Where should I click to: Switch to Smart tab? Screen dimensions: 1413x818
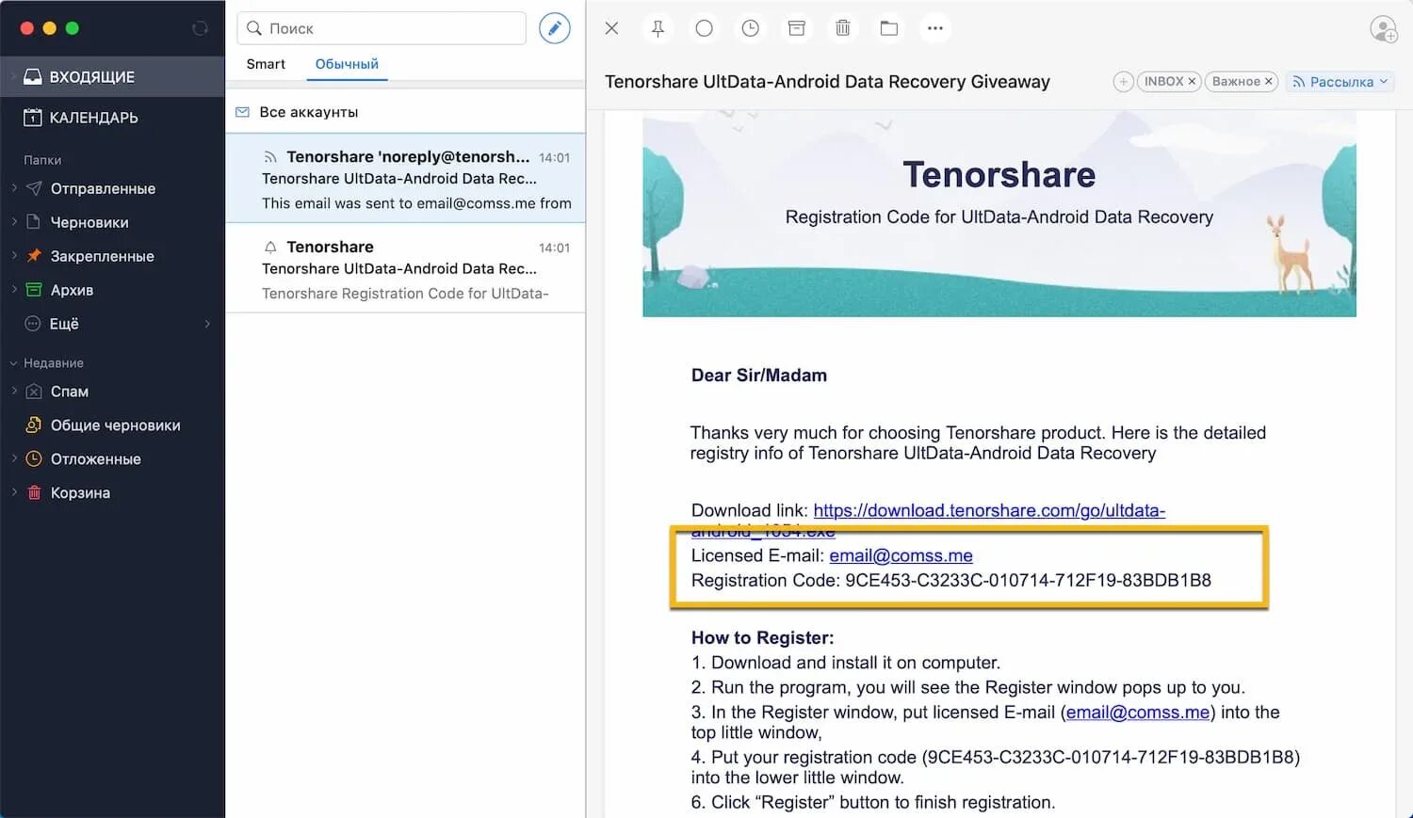[266, 64]
